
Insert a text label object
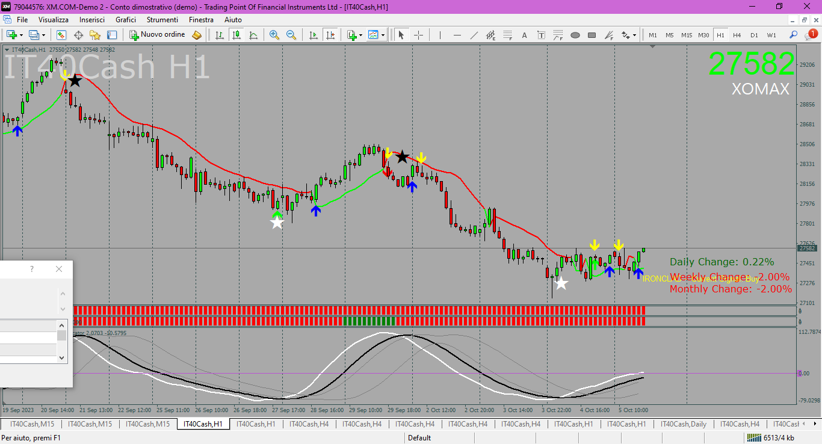click(541, 35)
